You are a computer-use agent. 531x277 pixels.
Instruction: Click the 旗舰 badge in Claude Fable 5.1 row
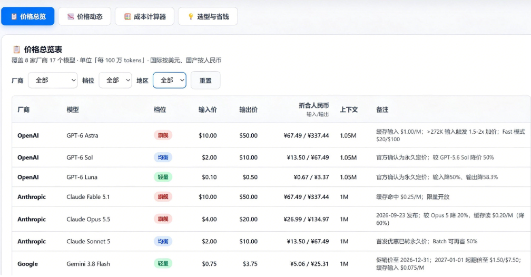tap(163, 197)
